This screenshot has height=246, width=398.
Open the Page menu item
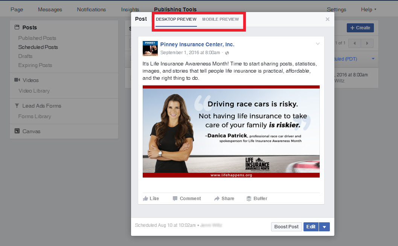coord(17,9)
